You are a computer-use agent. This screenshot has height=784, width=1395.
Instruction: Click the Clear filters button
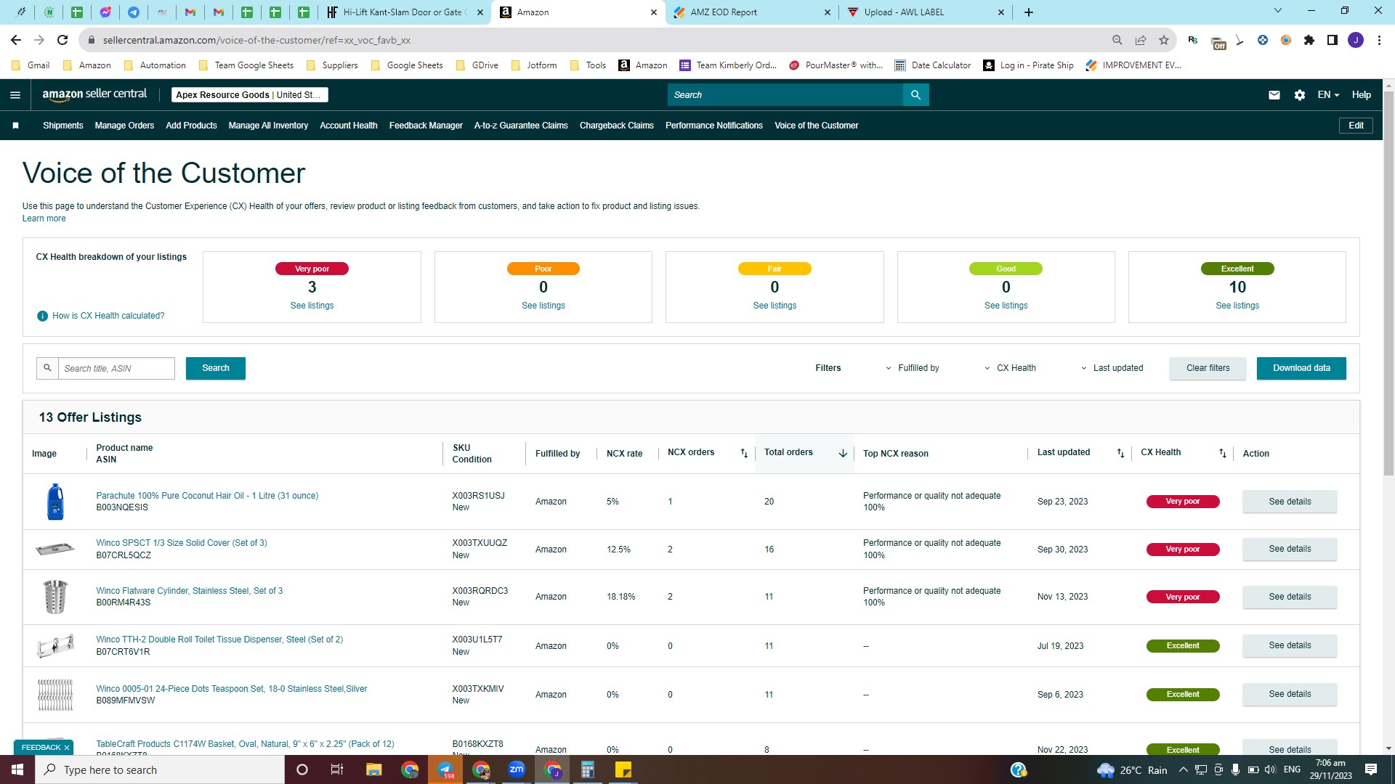tap(1208, 368)
